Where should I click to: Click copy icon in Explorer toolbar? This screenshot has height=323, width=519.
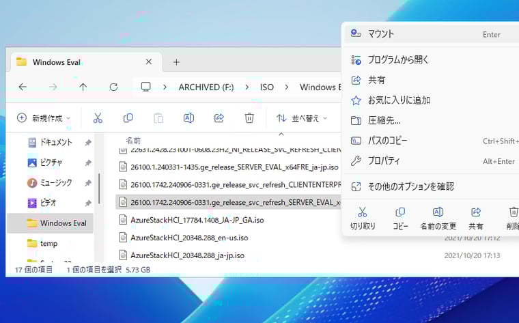(128, 118)
